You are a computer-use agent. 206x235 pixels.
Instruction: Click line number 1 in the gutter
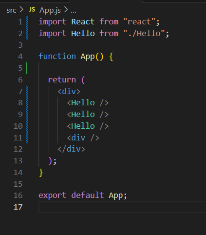20,22
